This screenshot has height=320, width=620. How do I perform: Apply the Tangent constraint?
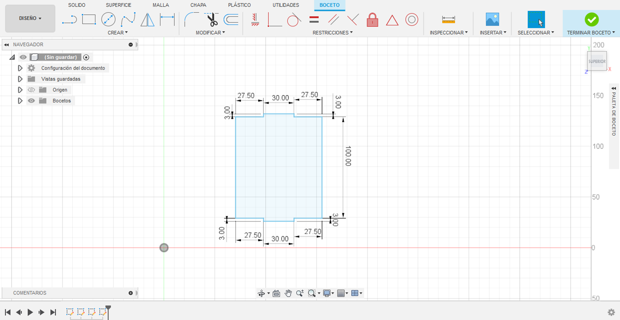tap(294, 20)
